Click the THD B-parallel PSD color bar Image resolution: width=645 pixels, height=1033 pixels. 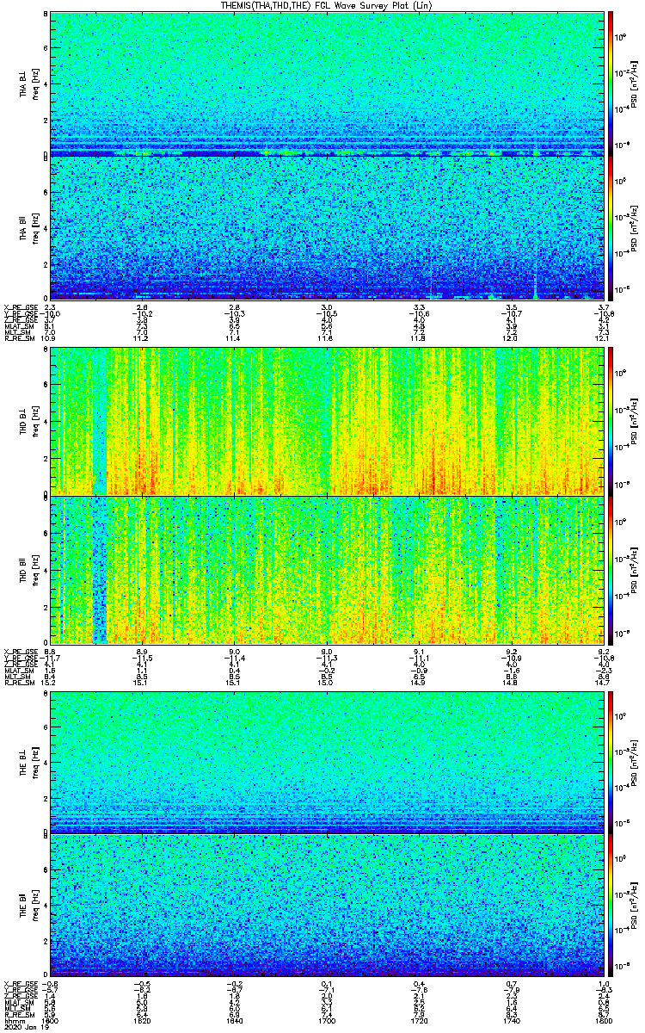611,569
